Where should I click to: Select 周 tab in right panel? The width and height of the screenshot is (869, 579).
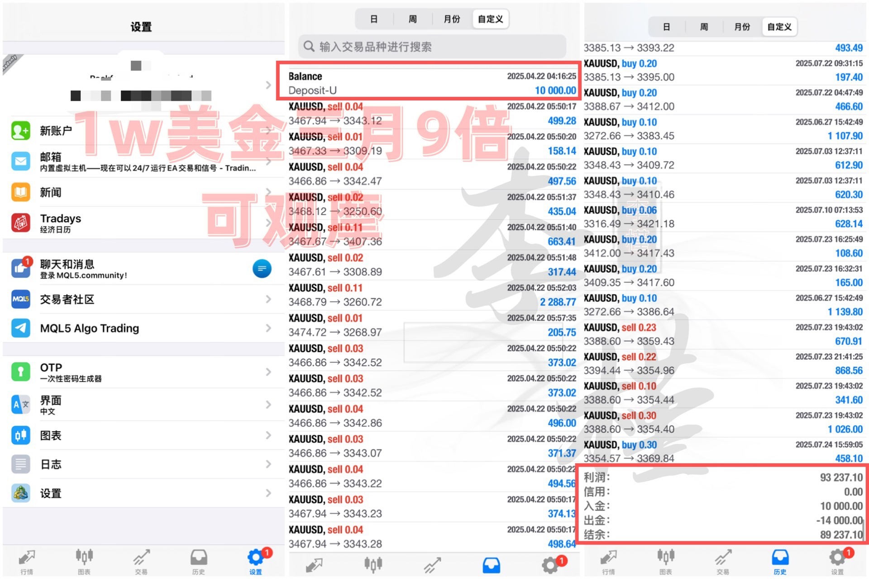tap(704, 27)
